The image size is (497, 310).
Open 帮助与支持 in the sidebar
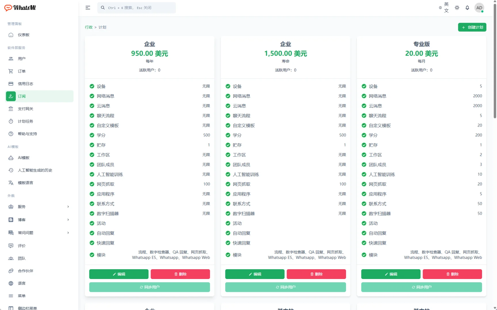coord(39,134)
